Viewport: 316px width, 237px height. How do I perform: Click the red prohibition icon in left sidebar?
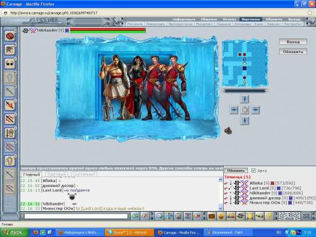pyautogui.click(x=9, y=36)
